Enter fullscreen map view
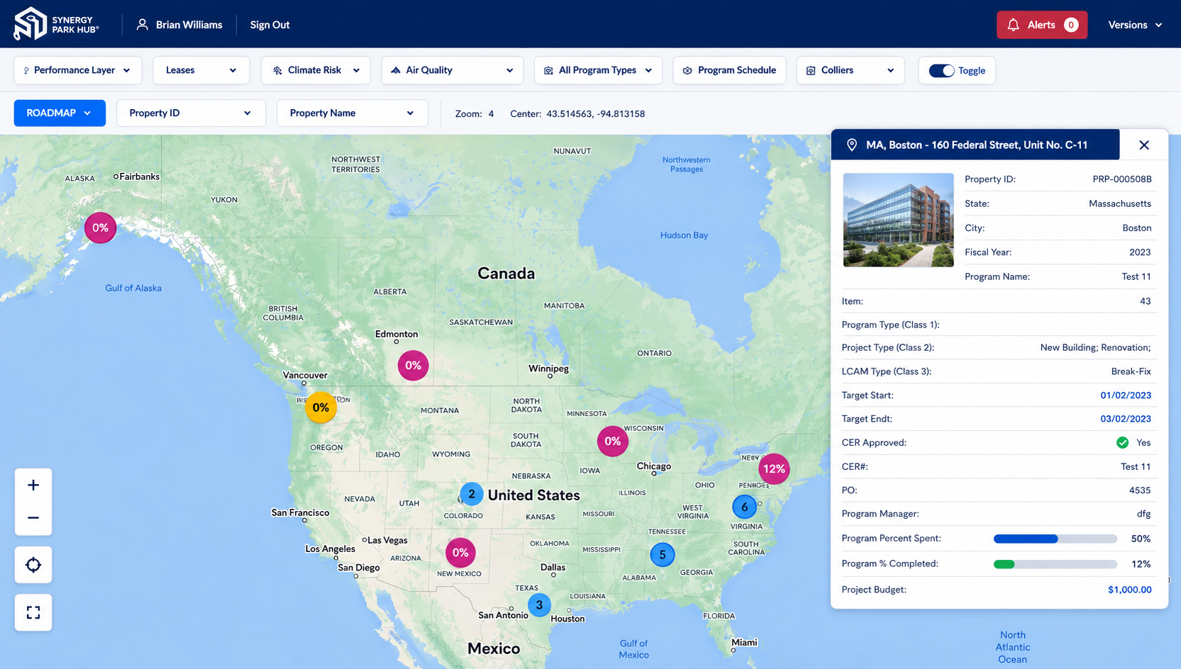The width and height of the screenshot is (1181, 669). [x=33, y=612]
